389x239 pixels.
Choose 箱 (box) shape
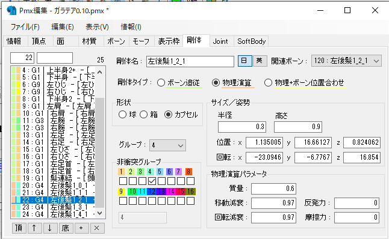(144, 114)
